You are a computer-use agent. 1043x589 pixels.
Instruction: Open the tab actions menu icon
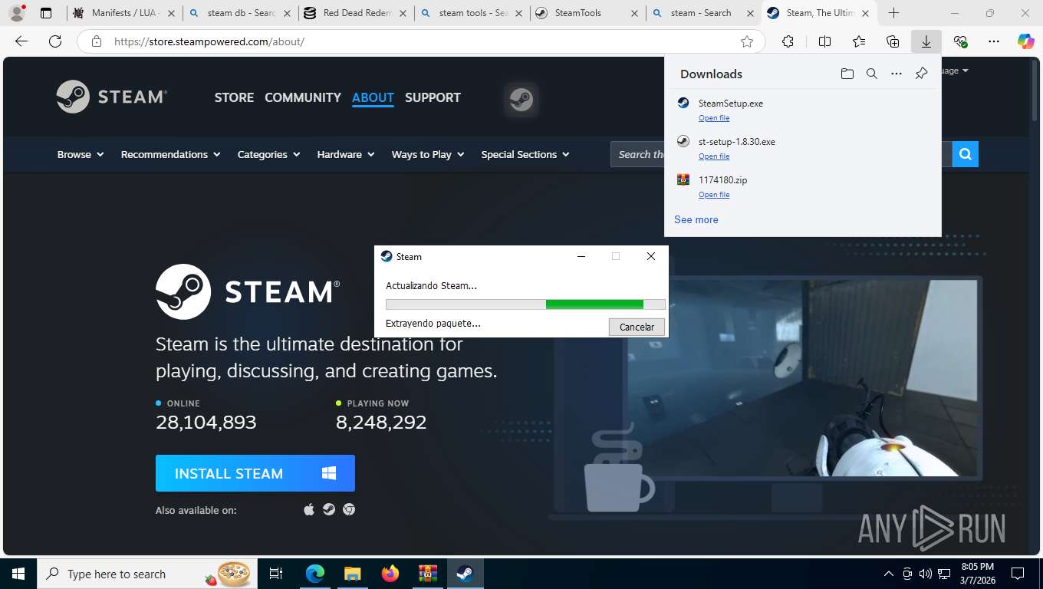pyautogui.click(x=46, y=13)
